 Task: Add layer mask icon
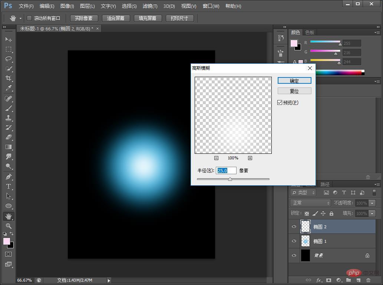click(328, 280)
